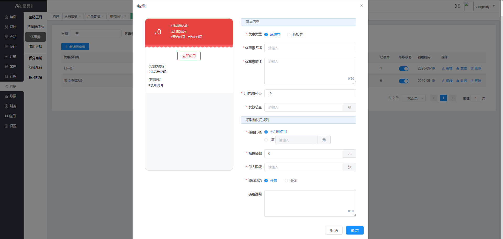Open the 产品 product sidebar item

pyautogui.click(x=10, y=37)
